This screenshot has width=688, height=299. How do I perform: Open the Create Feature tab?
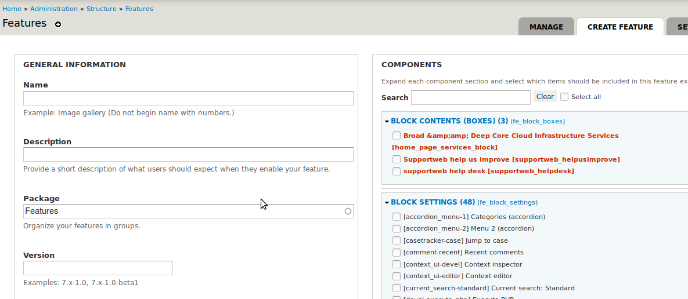(620, 27)
